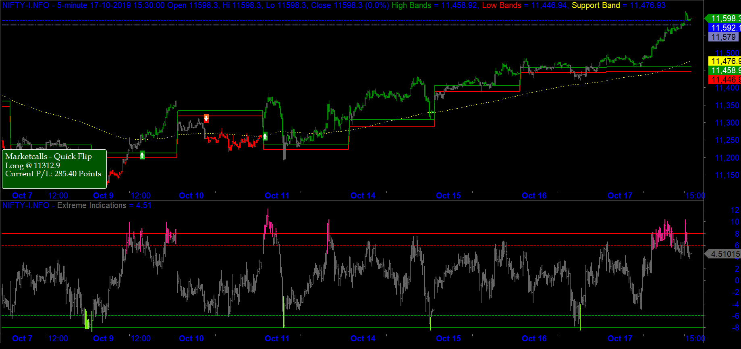Select the red 11,446.9 low band label
The height and width of the screenshot is (349, 741).
click(x=724, y=80)
